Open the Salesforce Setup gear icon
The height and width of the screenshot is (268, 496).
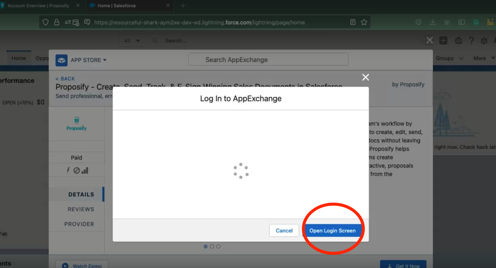click(x=484, y=40)
